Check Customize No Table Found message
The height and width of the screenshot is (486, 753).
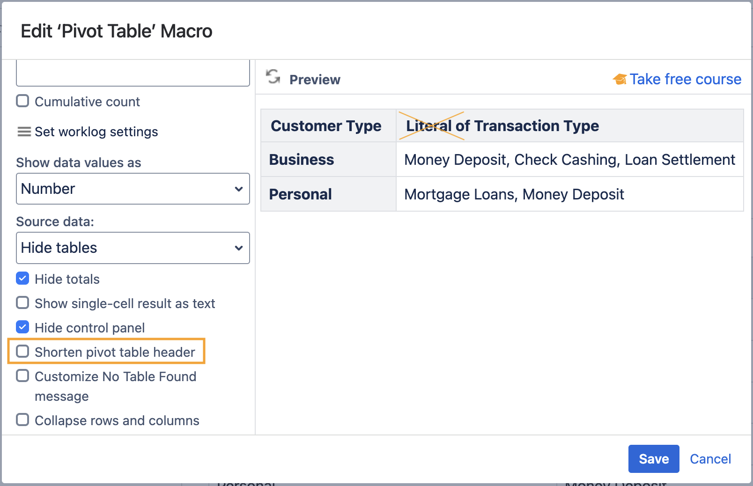[22, 376]
